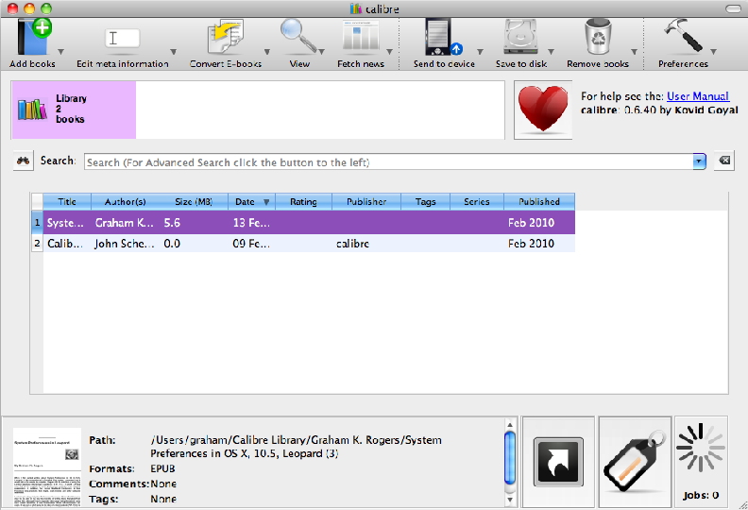The width and height of the screenshot is (748, 510).
Task: Select row number 1 header
Action: coord(37,222)
